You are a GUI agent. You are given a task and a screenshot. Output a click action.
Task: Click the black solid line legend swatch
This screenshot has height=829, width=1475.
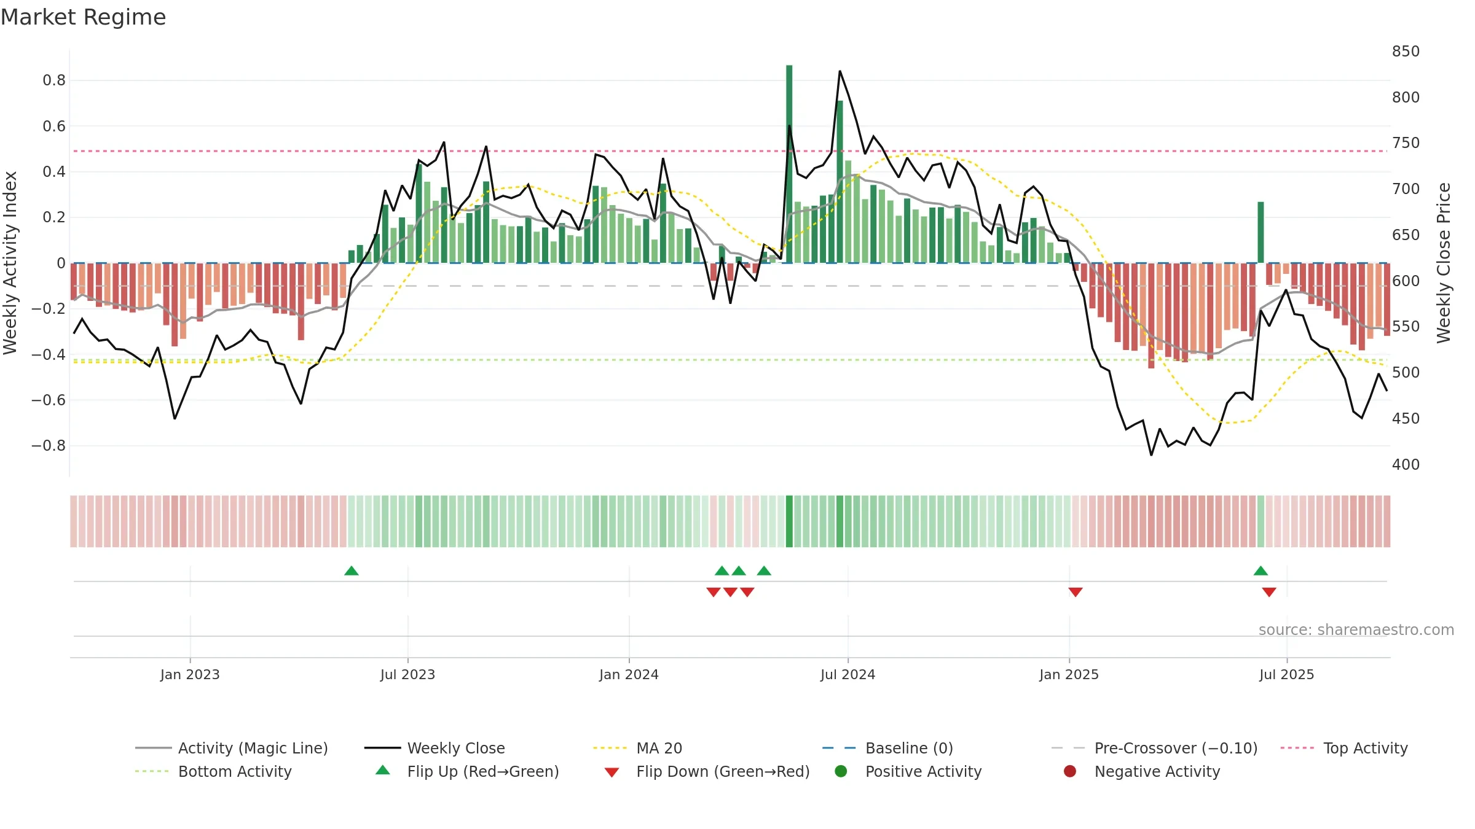(382, 748)
